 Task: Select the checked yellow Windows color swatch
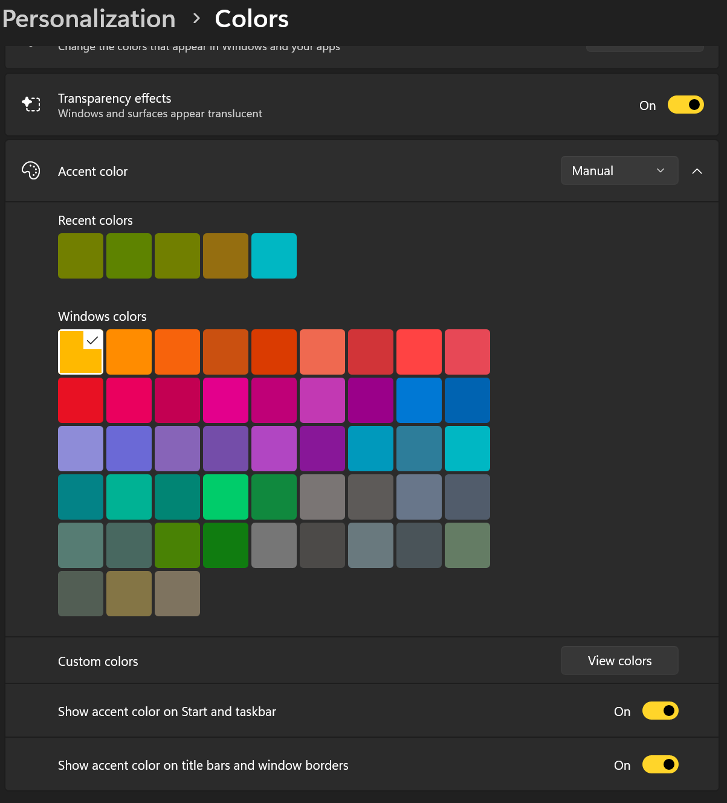[80, 352]
